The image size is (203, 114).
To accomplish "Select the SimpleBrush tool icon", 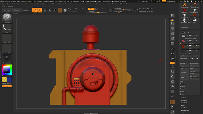I will [x=184, y=5].
